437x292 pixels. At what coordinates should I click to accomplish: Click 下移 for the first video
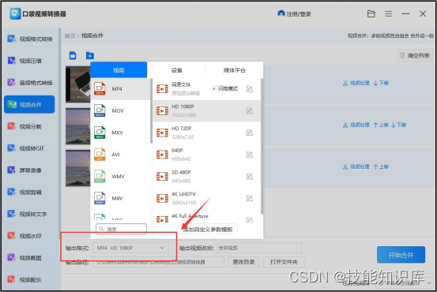point(381,83)
